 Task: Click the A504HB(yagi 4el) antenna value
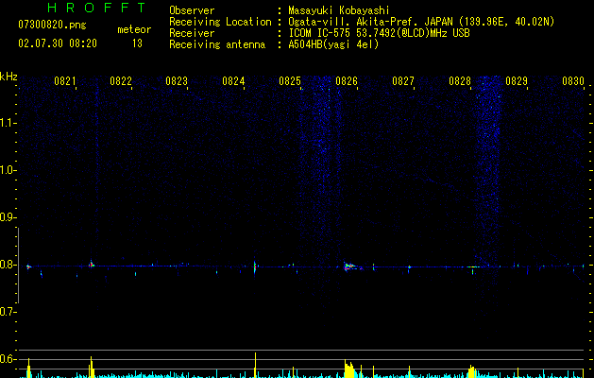(x=333, y=44)
